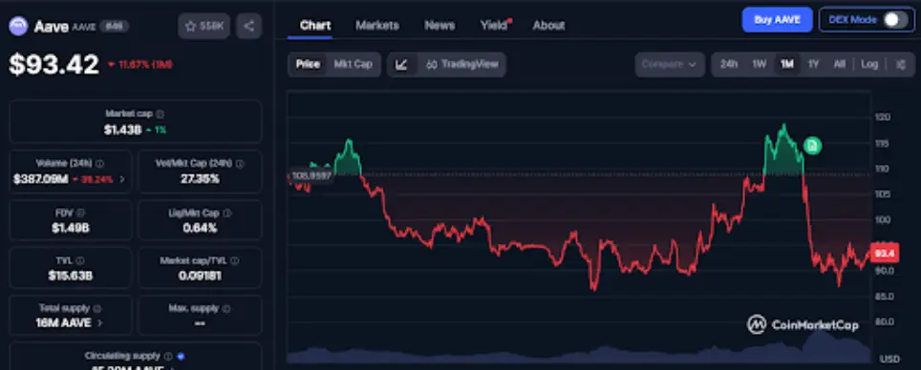Click the 108.9597 reference price label
Image resolution: width=921 pixels, height=370 pixels.
(311, 175)
